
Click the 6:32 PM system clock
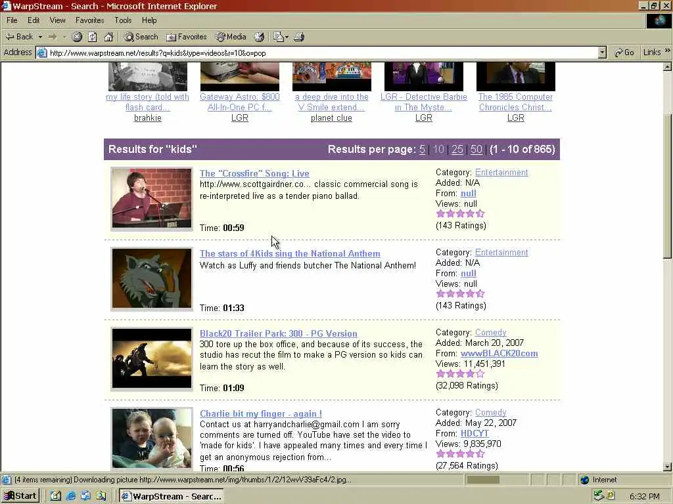(644, 497)
